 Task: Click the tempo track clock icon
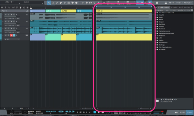tap(24, 7)
